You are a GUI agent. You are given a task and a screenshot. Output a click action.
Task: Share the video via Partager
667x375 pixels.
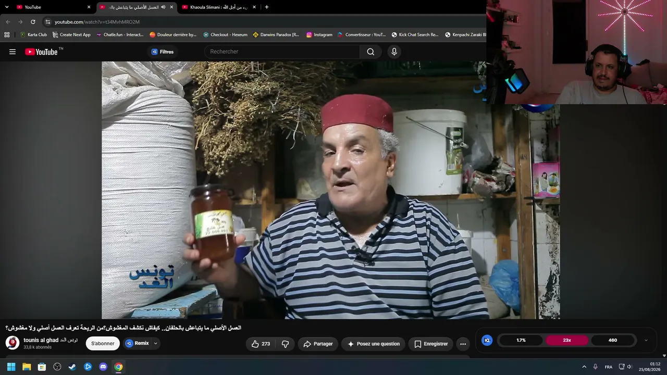point(318,344)
